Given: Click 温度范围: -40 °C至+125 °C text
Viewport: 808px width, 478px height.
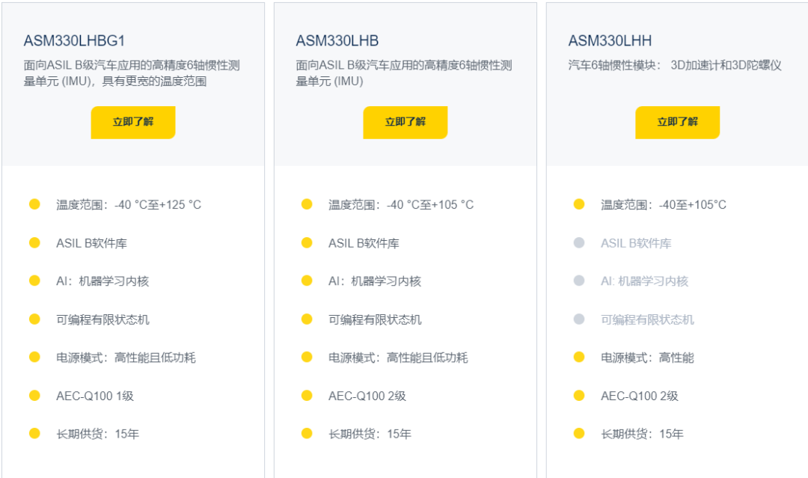Looking at the screenshot, I should point(129,205).
